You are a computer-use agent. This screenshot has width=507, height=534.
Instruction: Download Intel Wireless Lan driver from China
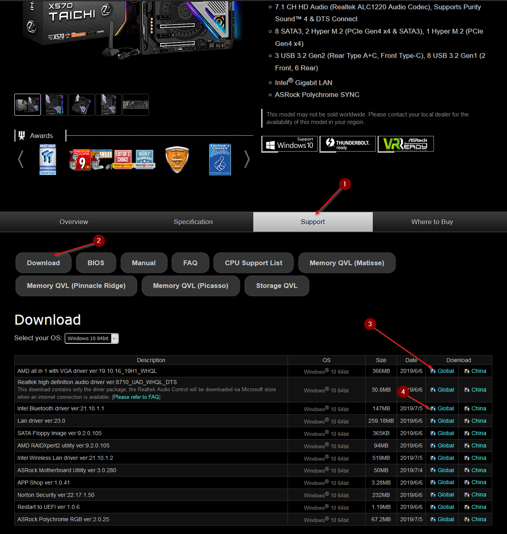click(479, 458)
